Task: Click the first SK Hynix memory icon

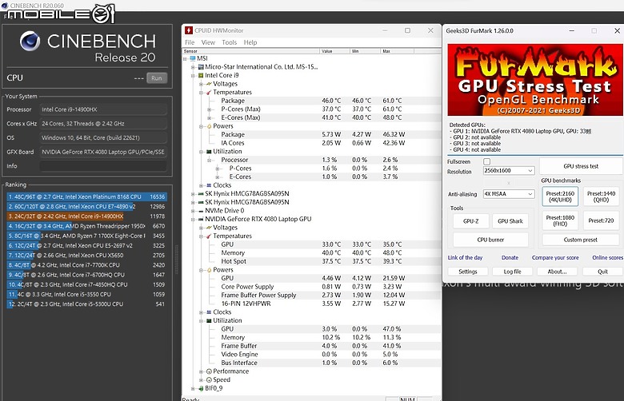Action: coord(201,193)
